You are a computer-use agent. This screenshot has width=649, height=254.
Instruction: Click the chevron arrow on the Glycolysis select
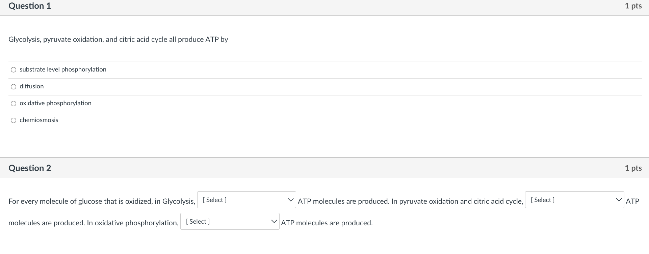pyautogui.click(x=290, y=200)
